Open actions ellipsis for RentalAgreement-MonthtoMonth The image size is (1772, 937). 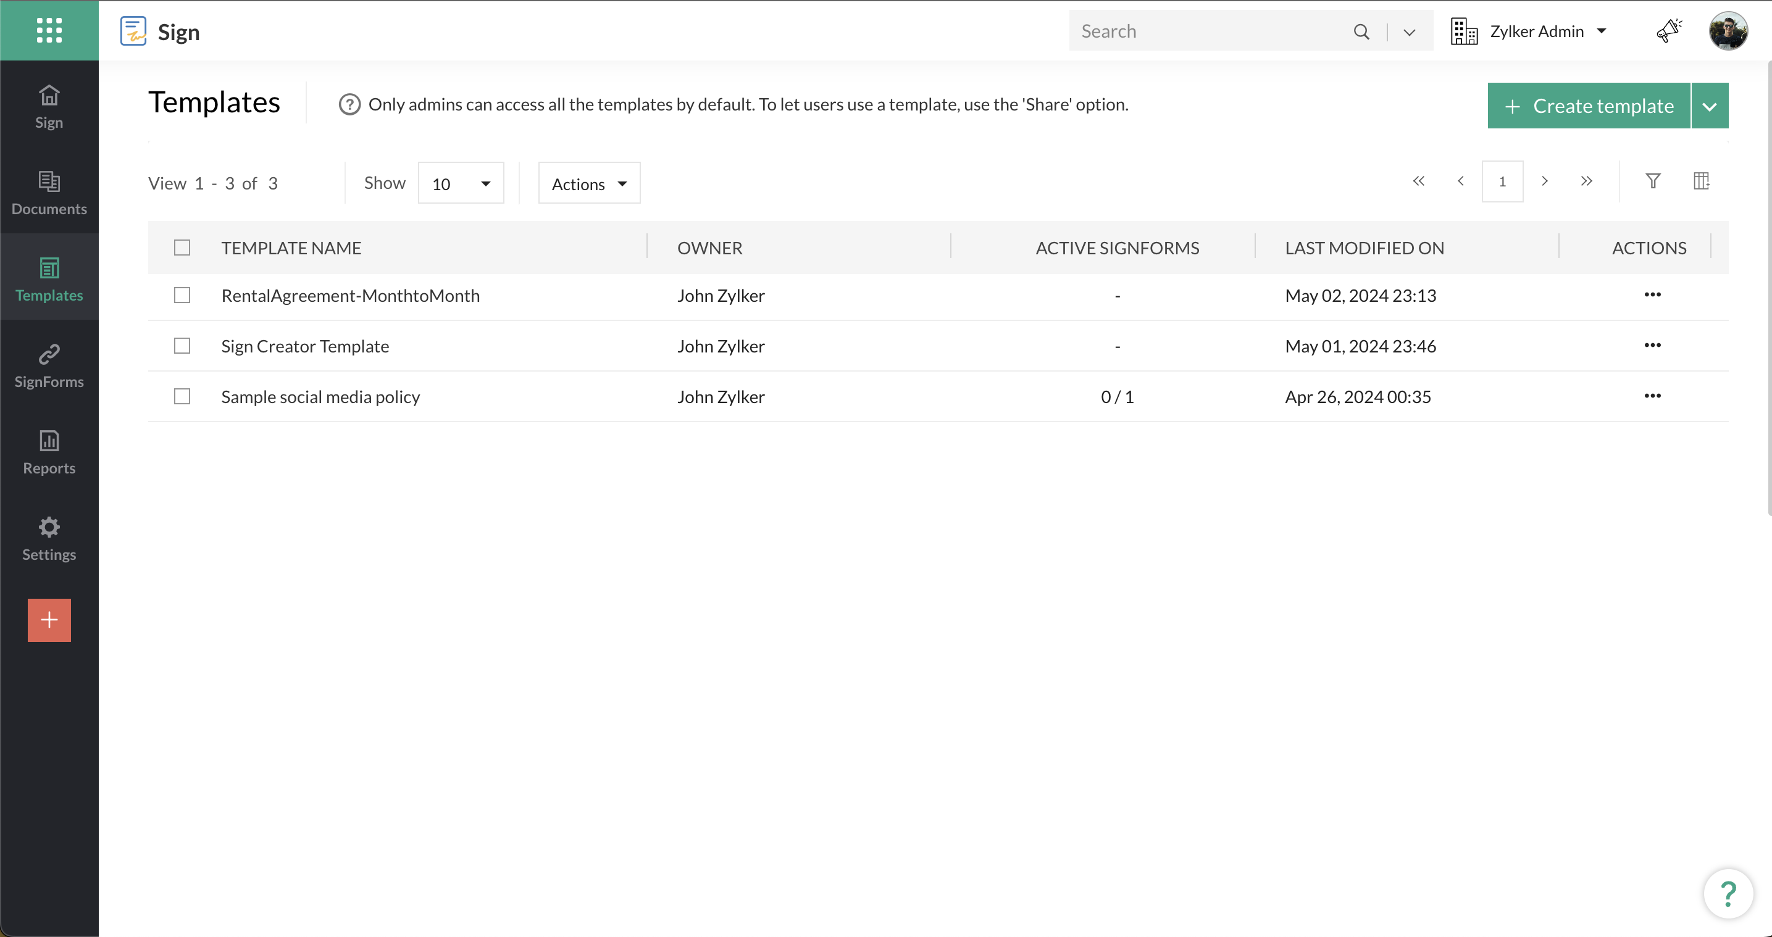[1652, 295]
